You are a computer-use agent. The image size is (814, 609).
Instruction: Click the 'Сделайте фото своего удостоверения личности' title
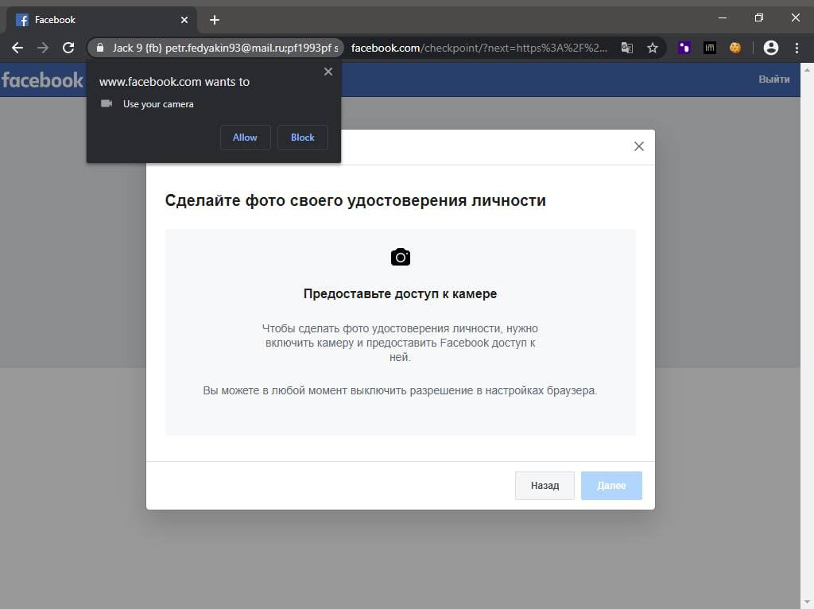(x=355, y=200)
